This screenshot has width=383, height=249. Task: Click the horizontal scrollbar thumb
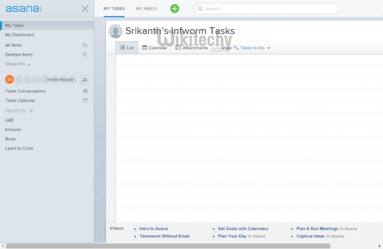click(168, 246)
